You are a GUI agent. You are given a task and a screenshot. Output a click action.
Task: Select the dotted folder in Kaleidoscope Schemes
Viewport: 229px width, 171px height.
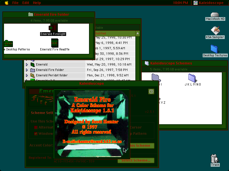tap(156, 78)
